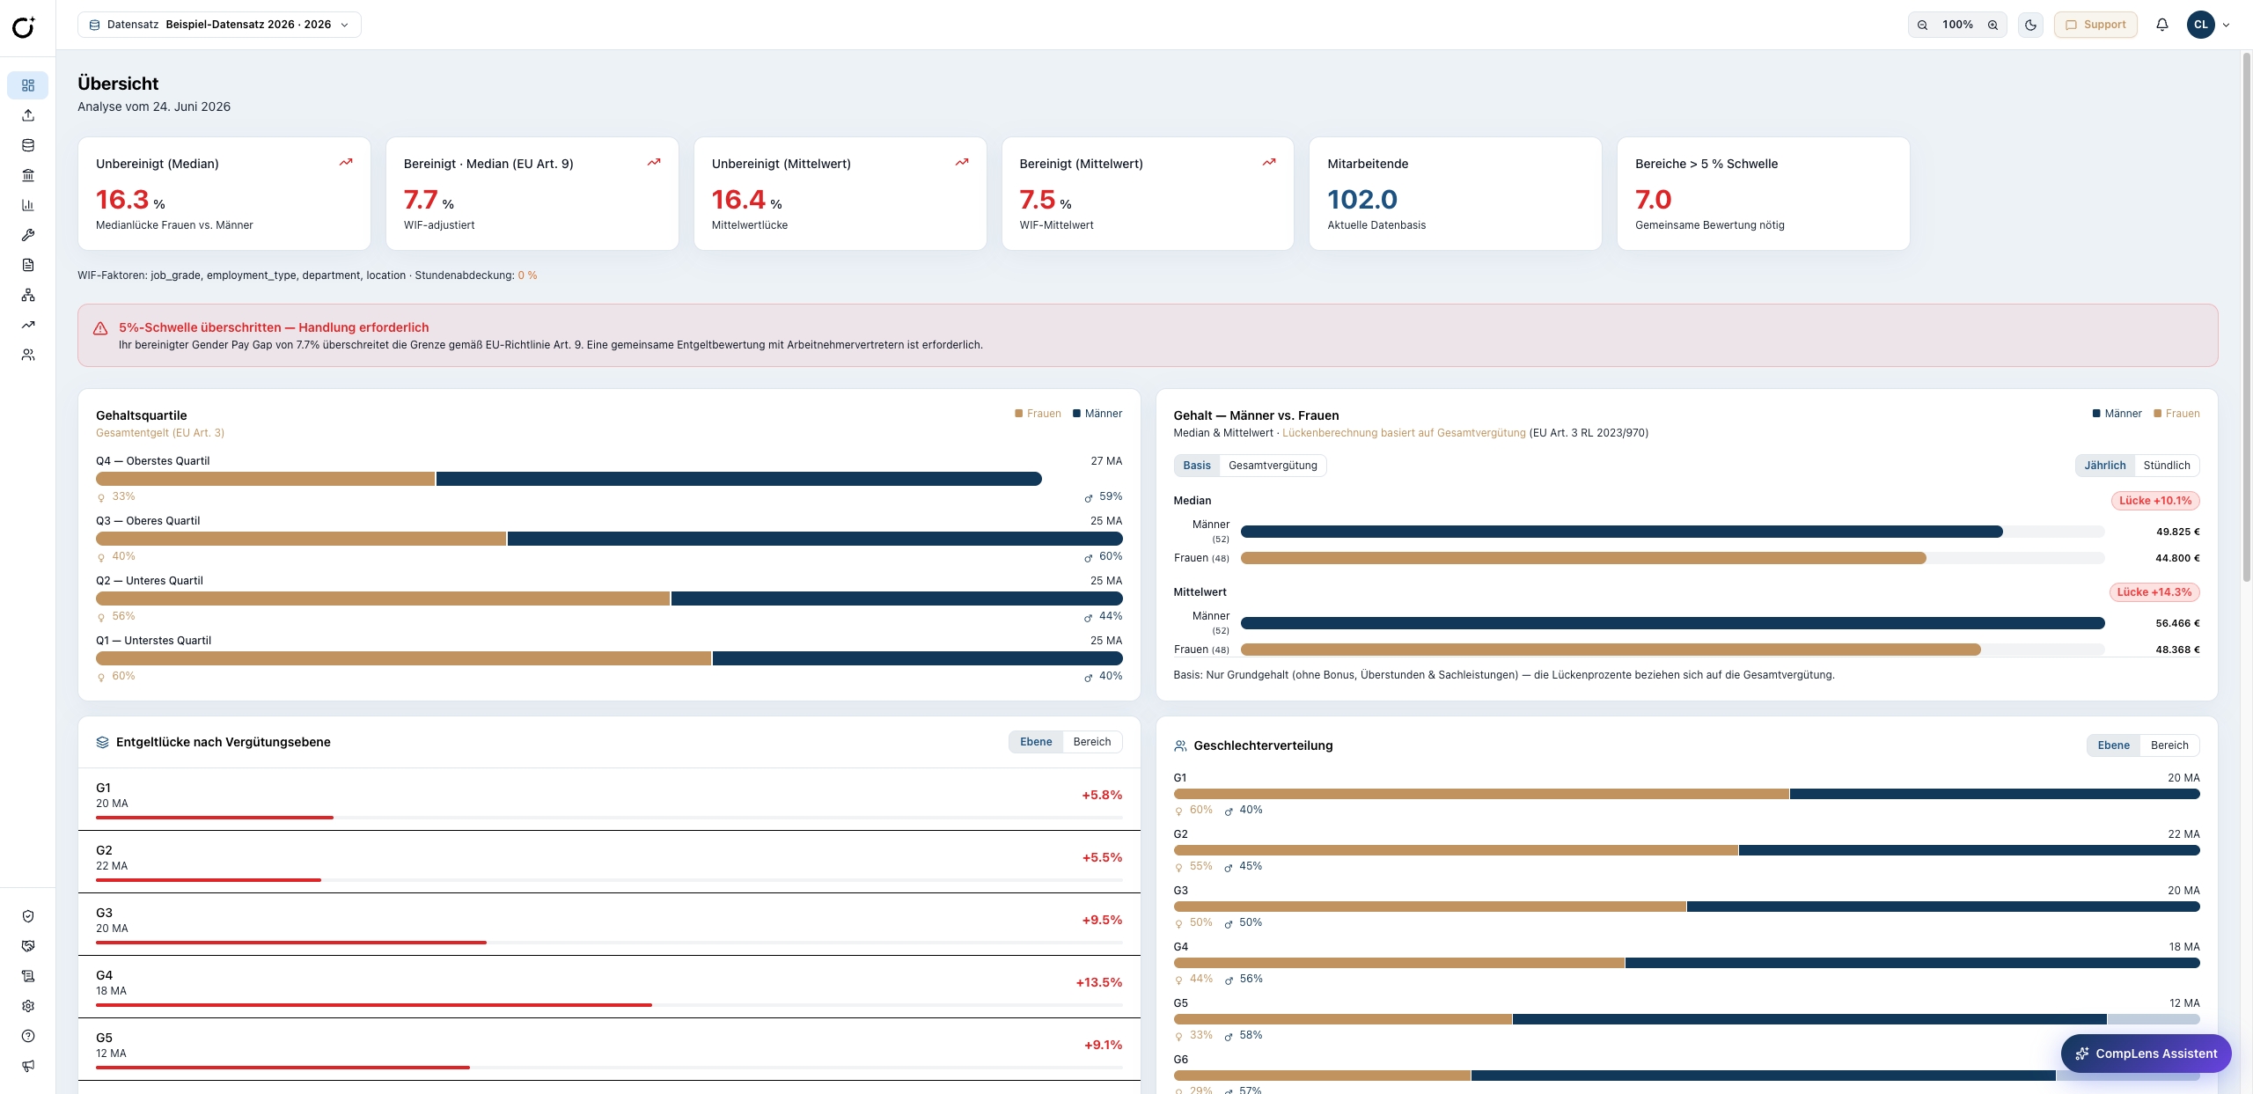Open the help question mark icon

[28, 1036]
